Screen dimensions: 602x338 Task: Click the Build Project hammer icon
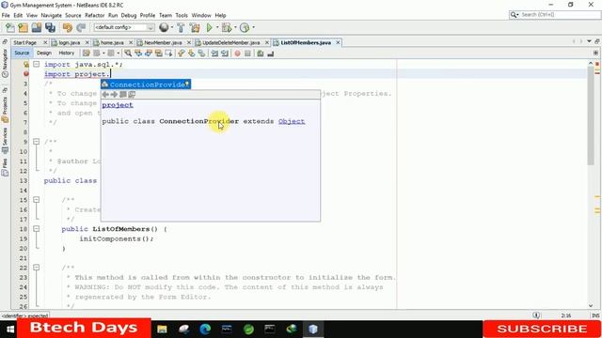click(181, 27)
